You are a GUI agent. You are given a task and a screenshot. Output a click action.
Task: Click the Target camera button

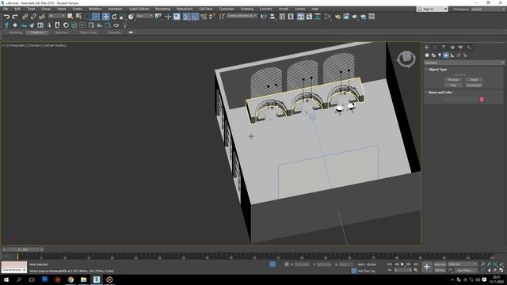point(474,79)
